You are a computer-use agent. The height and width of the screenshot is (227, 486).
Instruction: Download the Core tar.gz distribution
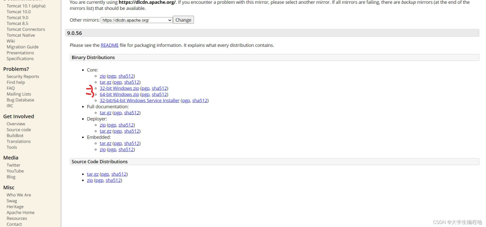tap(105, 82)
